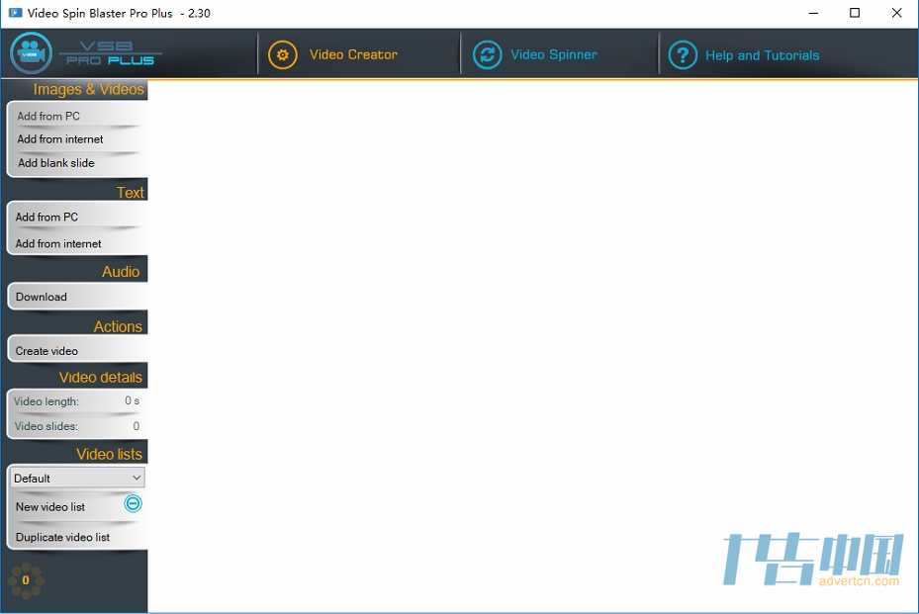Click the VSB Pro Plus camera logo

point(31,53)
